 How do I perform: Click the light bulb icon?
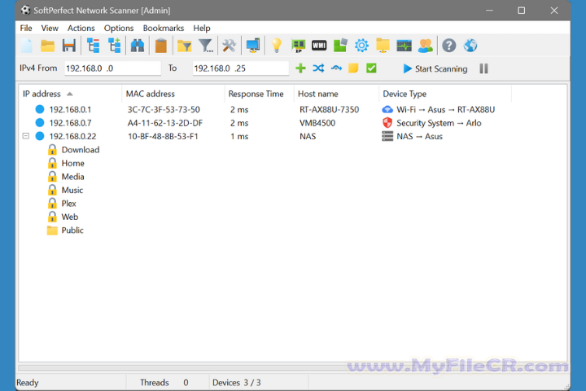point(277,46)
